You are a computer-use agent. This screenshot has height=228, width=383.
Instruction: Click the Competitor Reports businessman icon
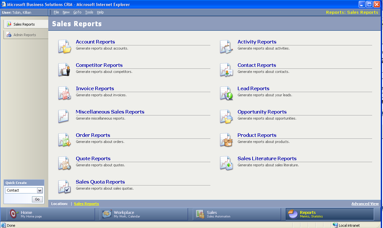[65, 70]
